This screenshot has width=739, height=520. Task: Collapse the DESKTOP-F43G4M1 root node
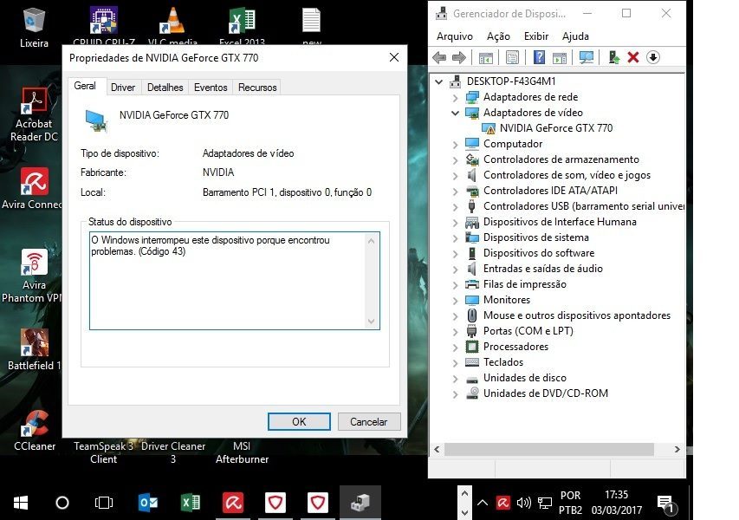438,81
